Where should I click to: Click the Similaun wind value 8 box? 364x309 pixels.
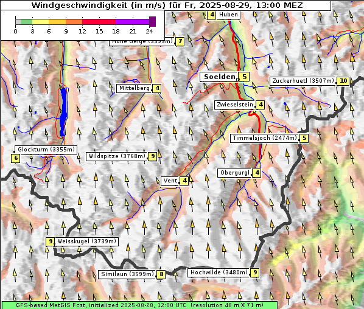[161, 274]
